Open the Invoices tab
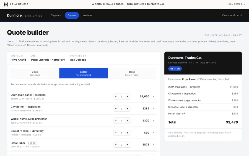This screenshot has width=249, height=156. [87, 15]
